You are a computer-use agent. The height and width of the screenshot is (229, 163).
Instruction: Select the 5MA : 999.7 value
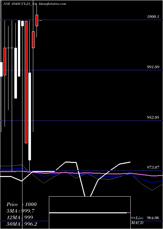21,211
